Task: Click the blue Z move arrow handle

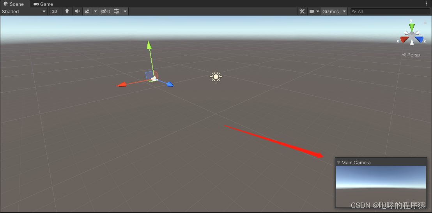Action: (x=170, y=84)
